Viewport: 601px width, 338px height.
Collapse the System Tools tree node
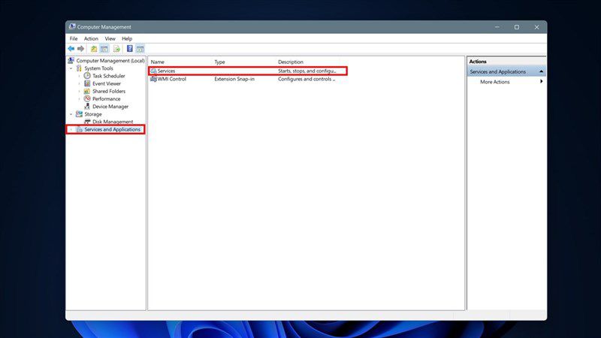tap(71, 68)
